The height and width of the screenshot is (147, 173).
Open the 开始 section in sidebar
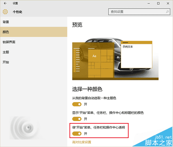pos(34,62)
